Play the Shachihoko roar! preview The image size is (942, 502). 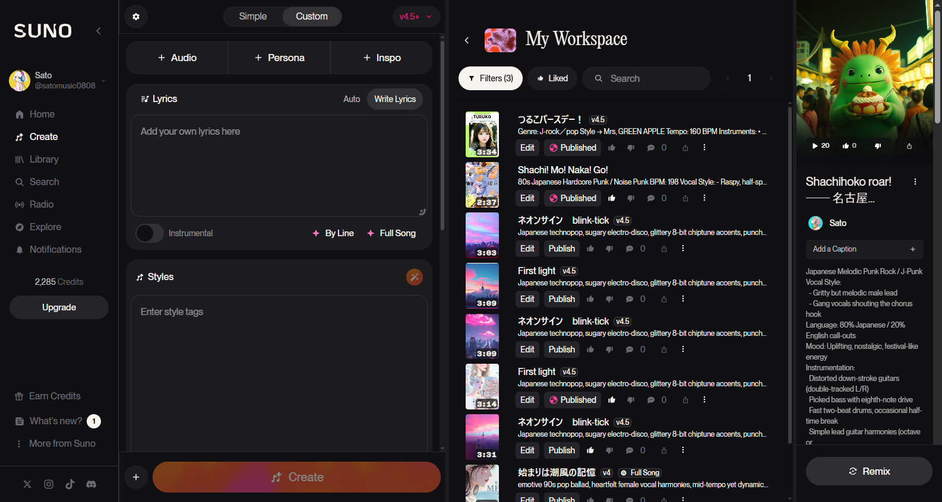coord(820,146)
